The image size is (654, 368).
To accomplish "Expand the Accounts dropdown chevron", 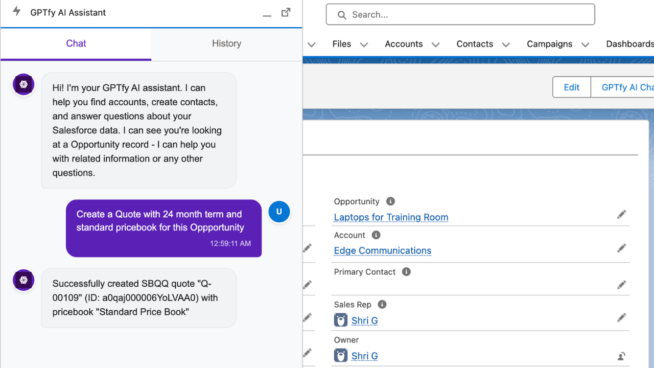I will pos(436,44).
